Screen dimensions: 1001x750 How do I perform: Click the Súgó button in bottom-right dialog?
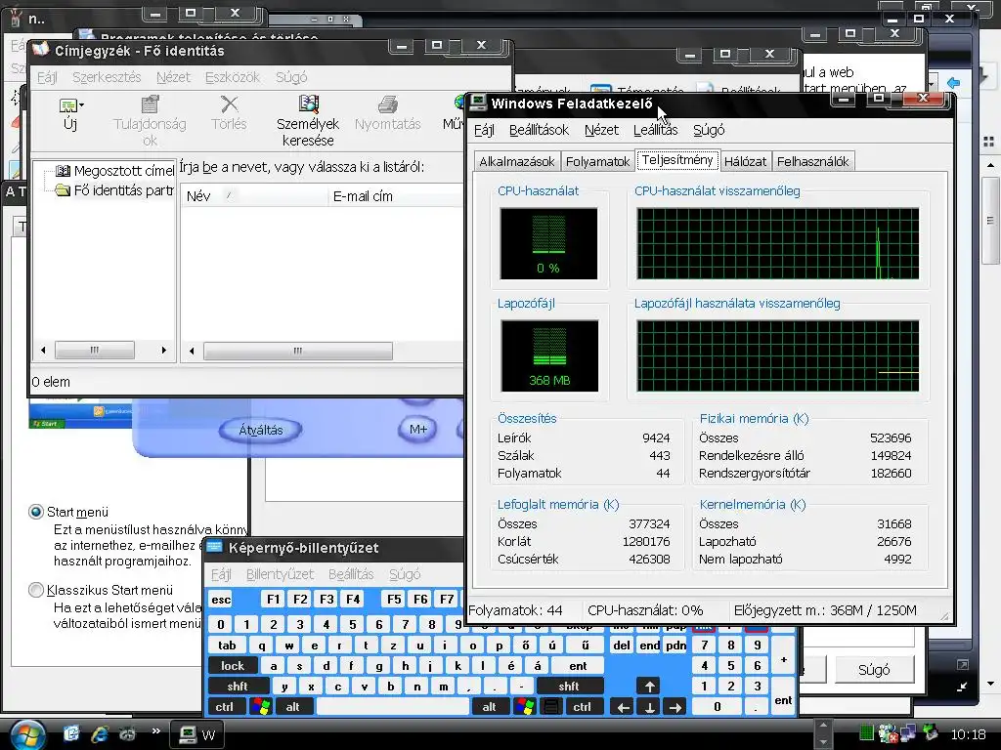click(874, 670)
